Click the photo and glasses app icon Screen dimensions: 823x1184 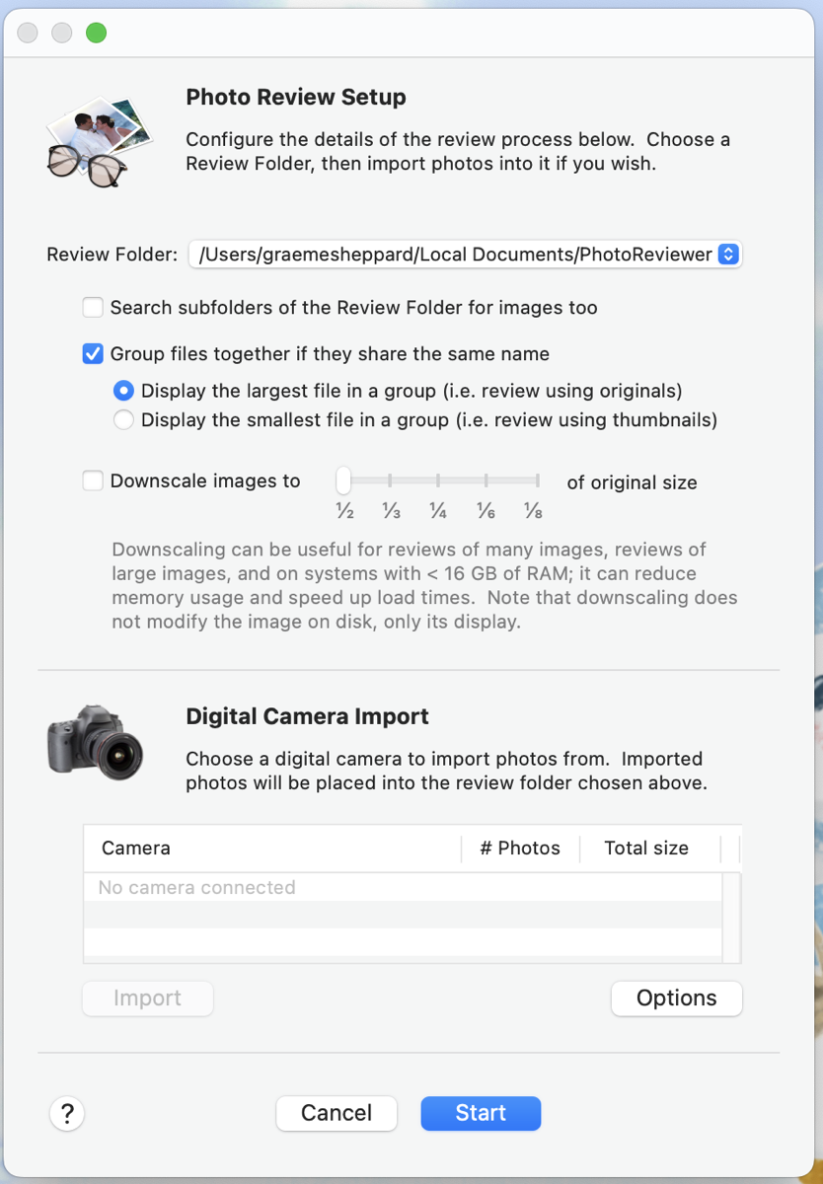pos(99,140)
